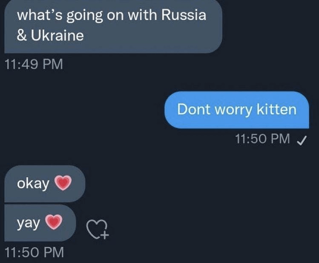Click the heart emoji beside "yay"

[x=54, y=222]
